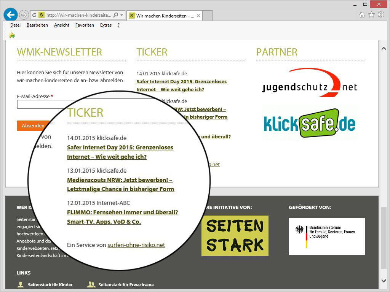Go to the home page via house icon
Screen dimensions: 390x292
362,15
